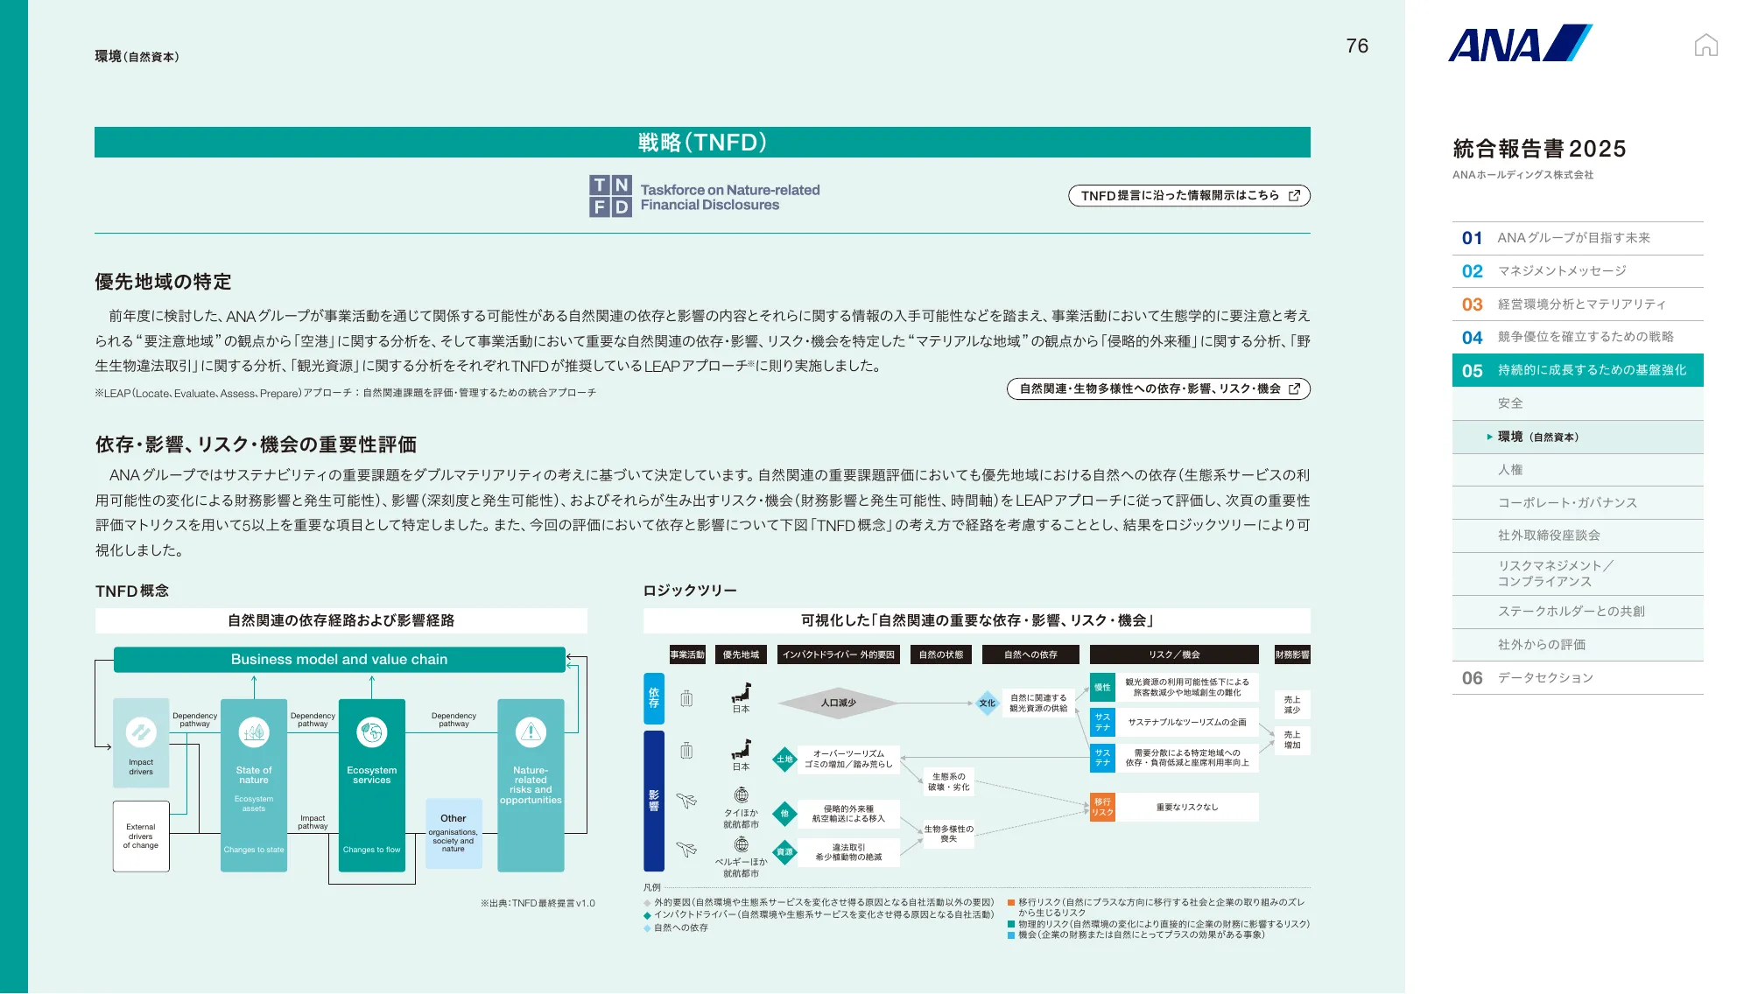Click the globe icon above ベルギーほか就航都市

point(740,844)
